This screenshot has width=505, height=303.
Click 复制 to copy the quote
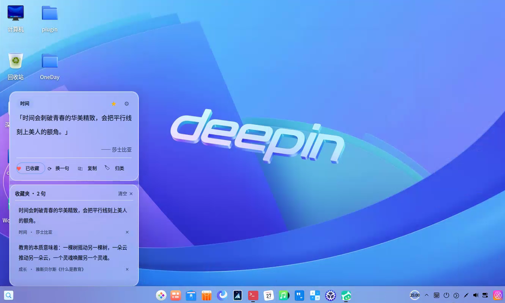tap(87, 168)
